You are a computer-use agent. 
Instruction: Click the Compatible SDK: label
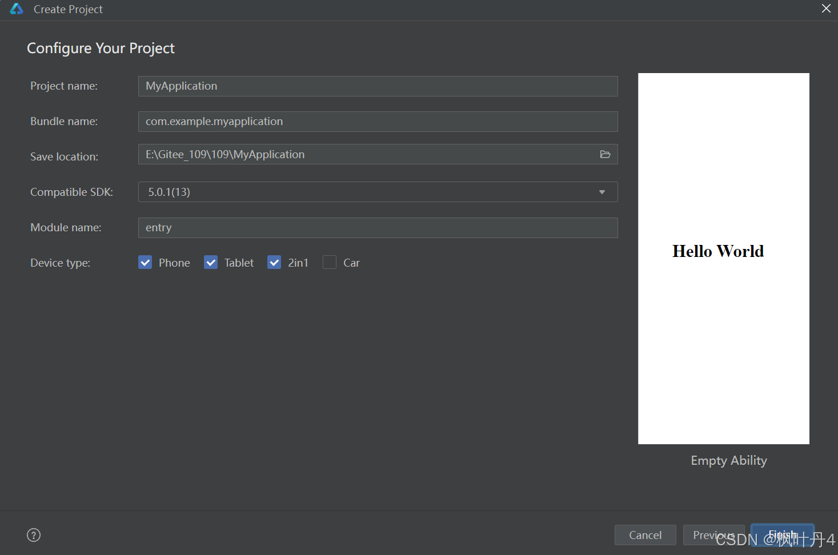coord(71,192)
